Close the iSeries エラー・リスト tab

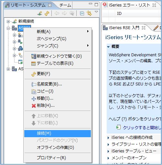(154, 5)
